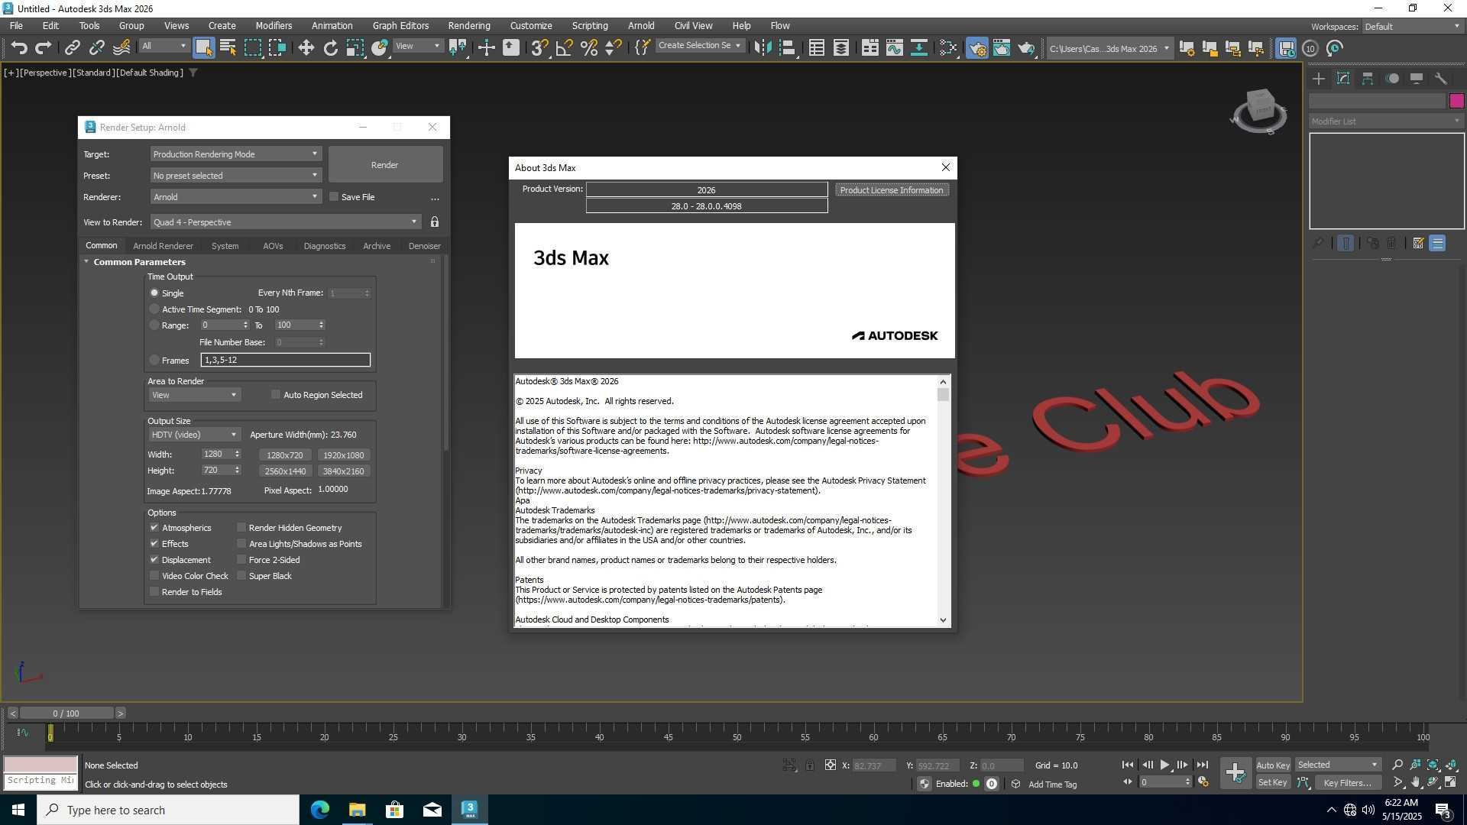Open the Rendering menu
The width and height of the screenshot is (1467, 825).
click(x=468, y=25)
